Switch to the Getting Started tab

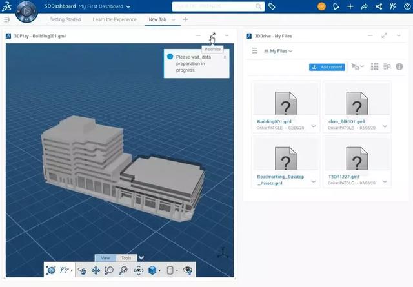pyautogui.click(x=65, y=19)
